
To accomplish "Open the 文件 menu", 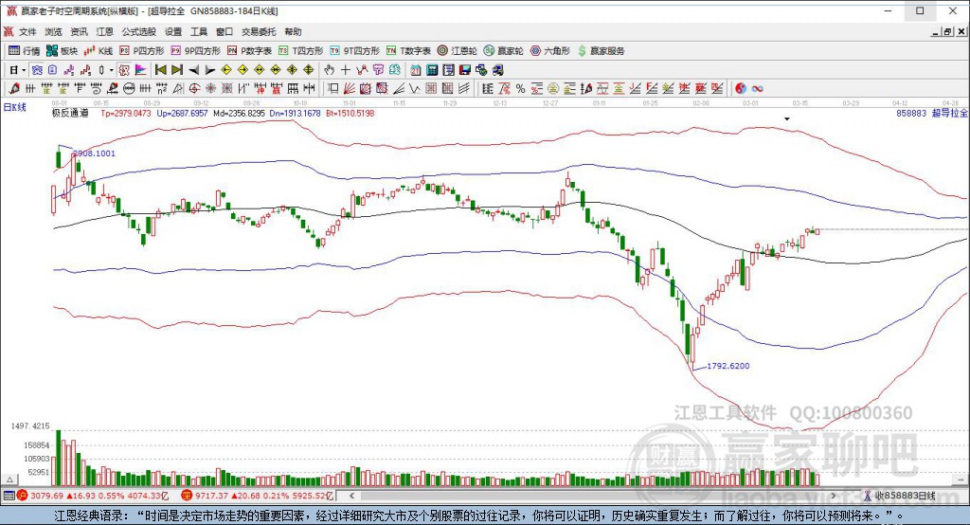I will (x=27, y=31).
